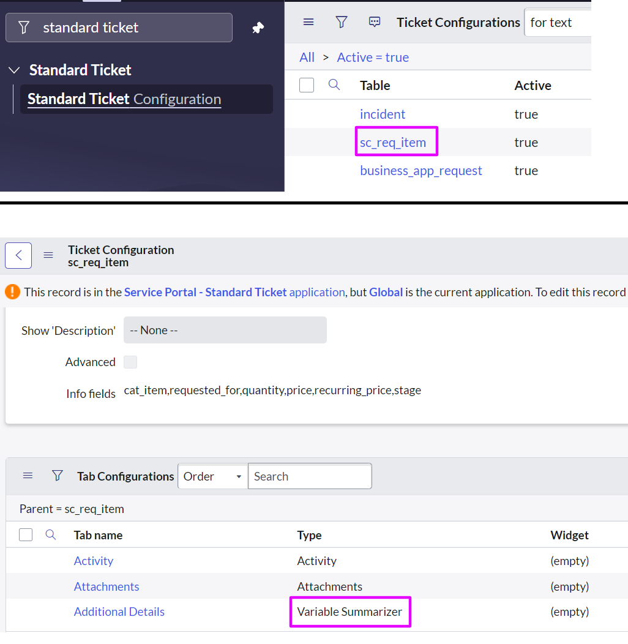Click the pin icon beside the navigator filter
Image resolution: width=628 pixels, height=644 pixels.
pos(258,28)
